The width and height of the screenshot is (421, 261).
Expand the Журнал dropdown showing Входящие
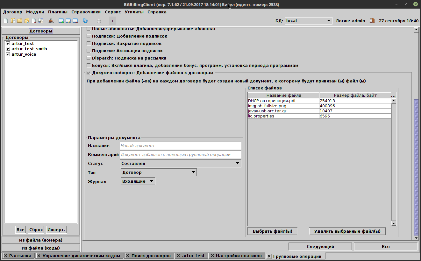pyautogui.click(x=138, y=181)
